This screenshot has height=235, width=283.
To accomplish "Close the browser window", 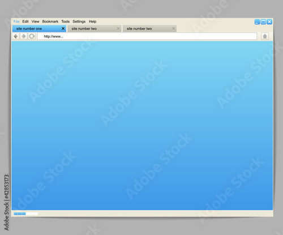I will coord(269,22).
